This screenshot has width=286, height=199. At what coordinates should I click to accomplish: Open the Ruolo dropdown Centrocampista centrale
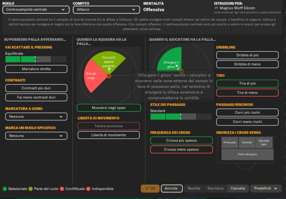pos(36,9)
